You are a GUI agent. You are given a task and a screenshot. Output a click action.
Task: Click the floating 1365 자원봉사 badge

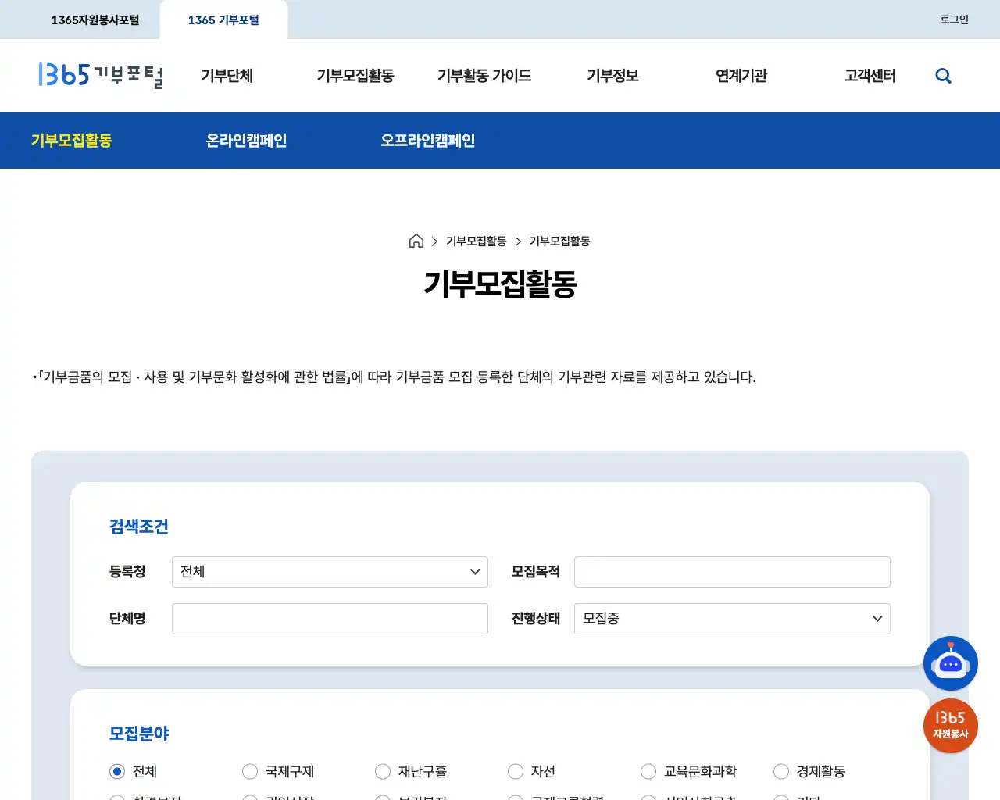[x=951, y=726]
